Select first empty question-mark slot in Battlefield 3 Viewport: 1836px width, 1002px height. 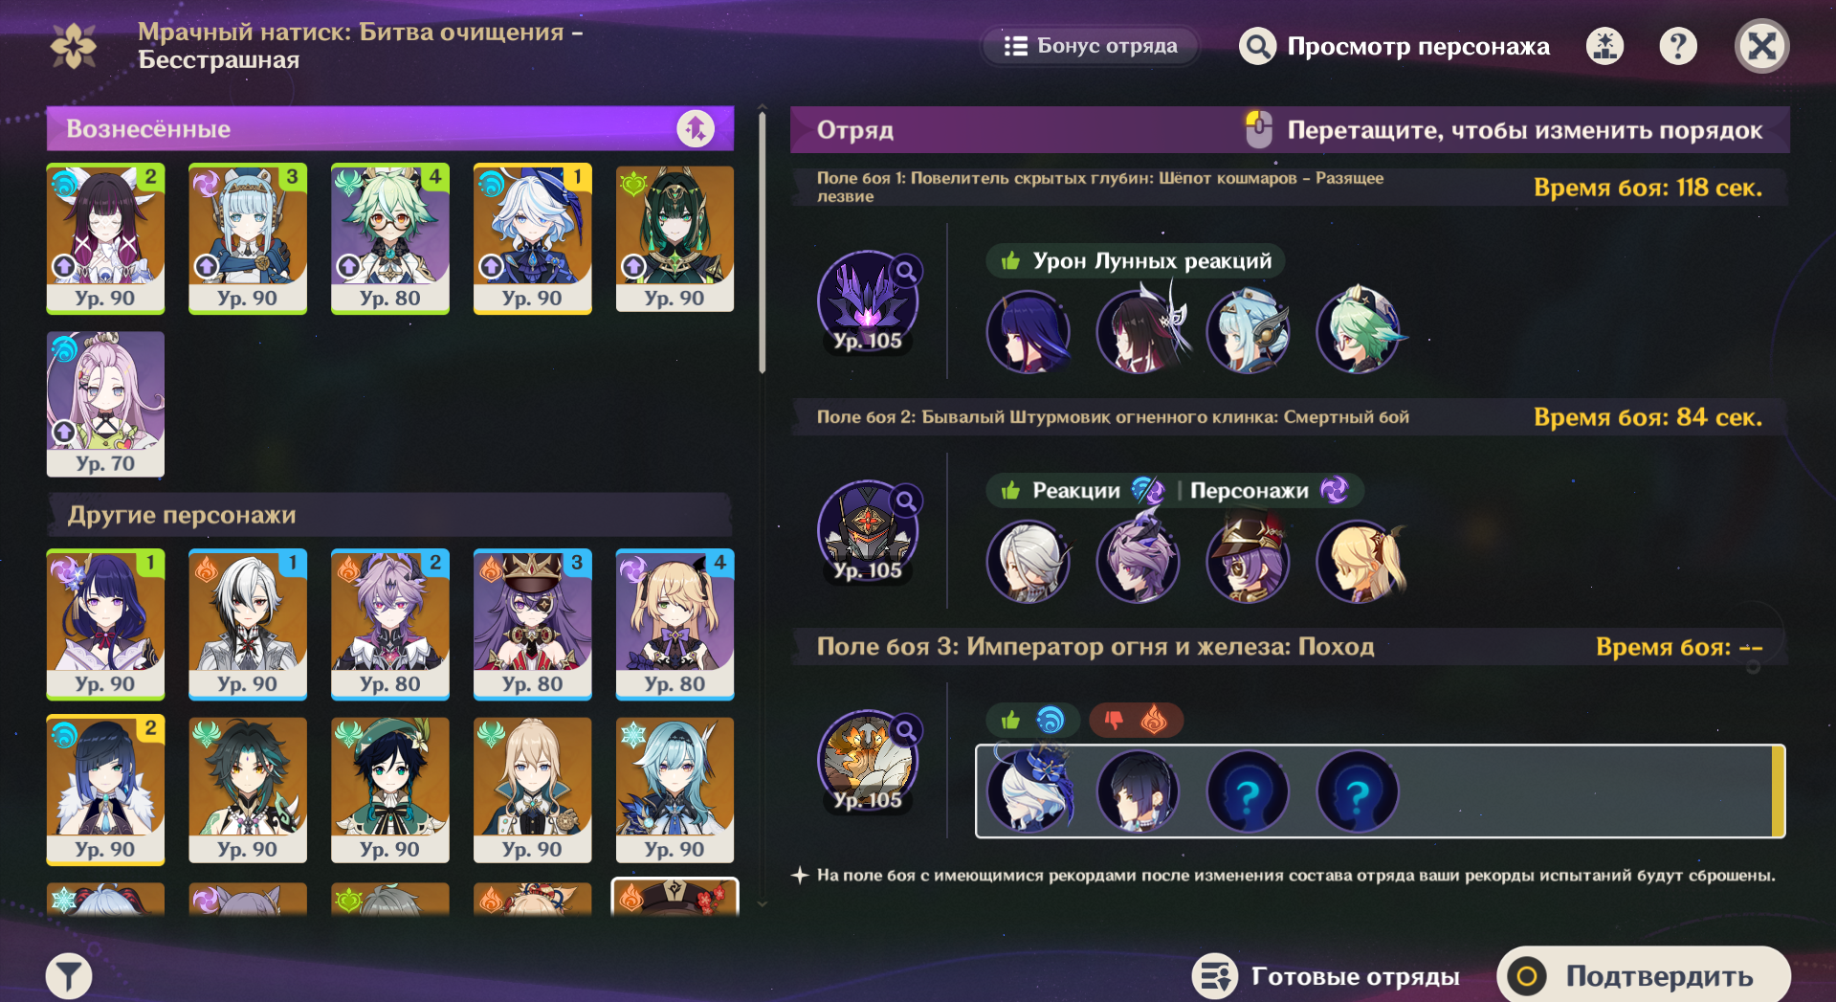coord(1248,792)
